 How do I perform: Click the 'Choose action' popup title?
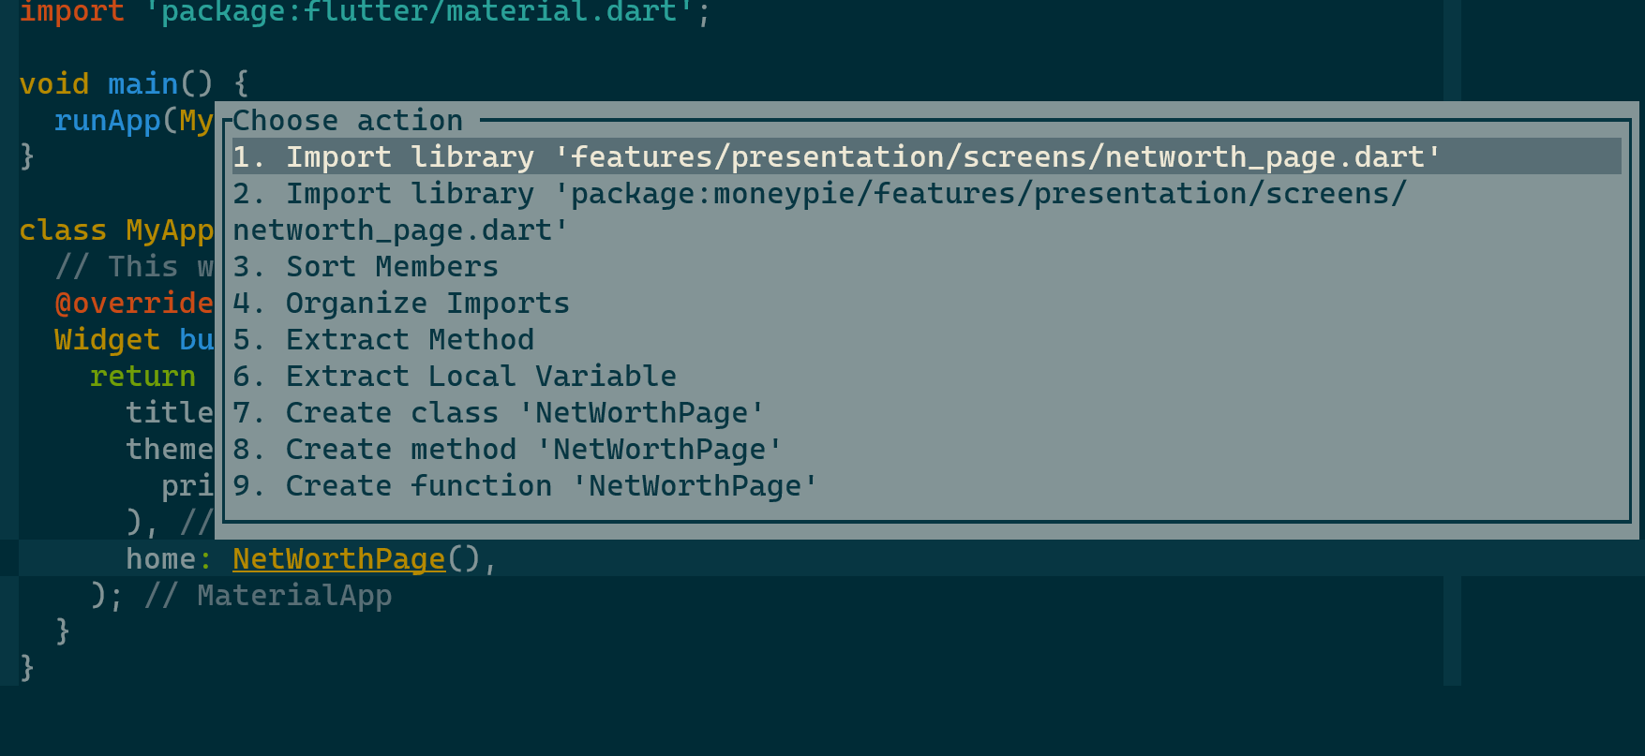pyautogui.click(x=346, y=120)
